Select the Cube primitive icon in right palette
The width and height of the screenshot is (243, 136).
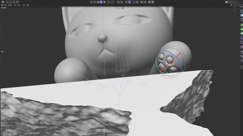pos(242,15)
